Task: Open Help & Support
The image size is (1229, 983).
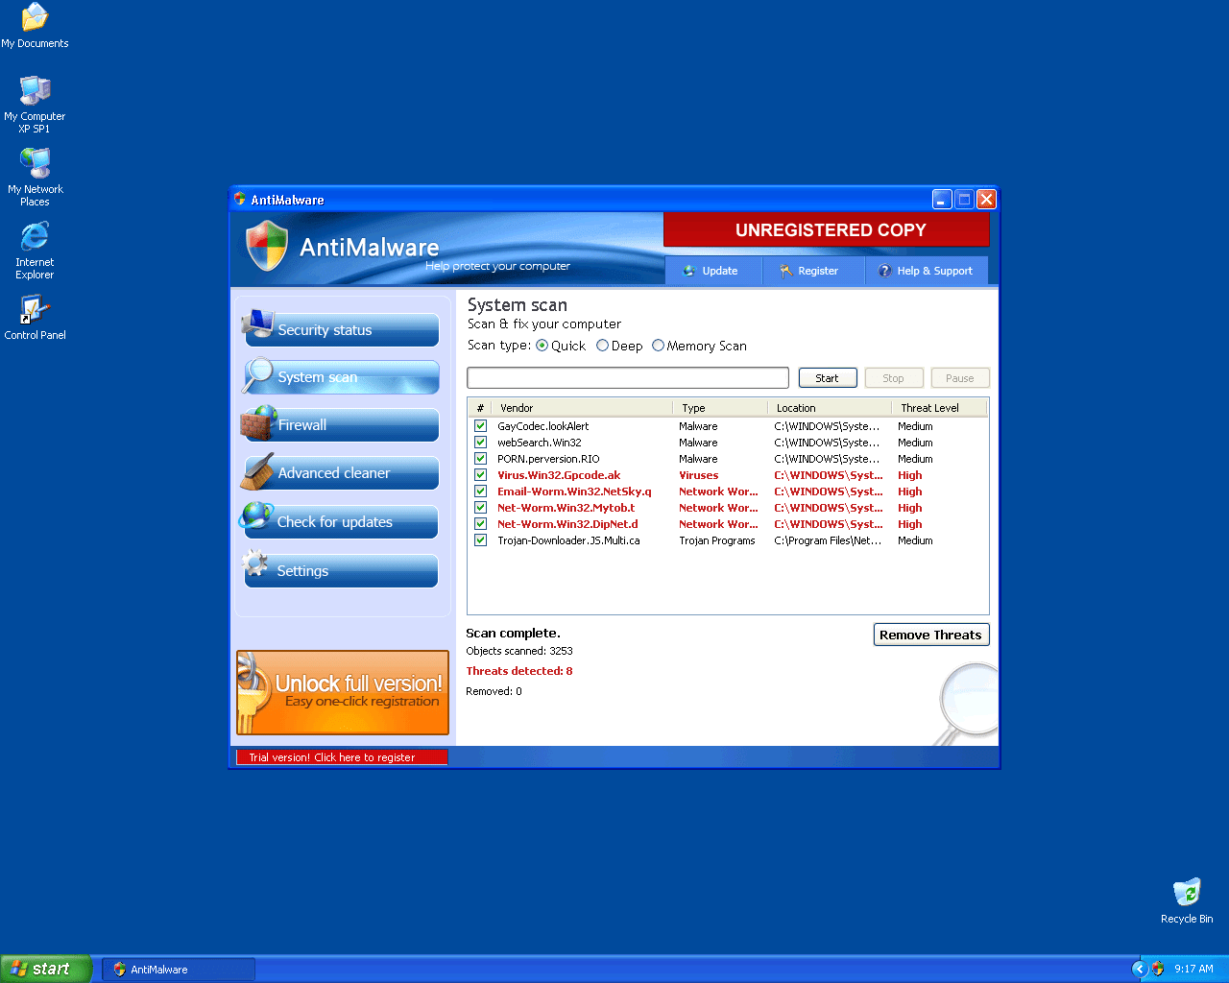Action: point(927,270)
